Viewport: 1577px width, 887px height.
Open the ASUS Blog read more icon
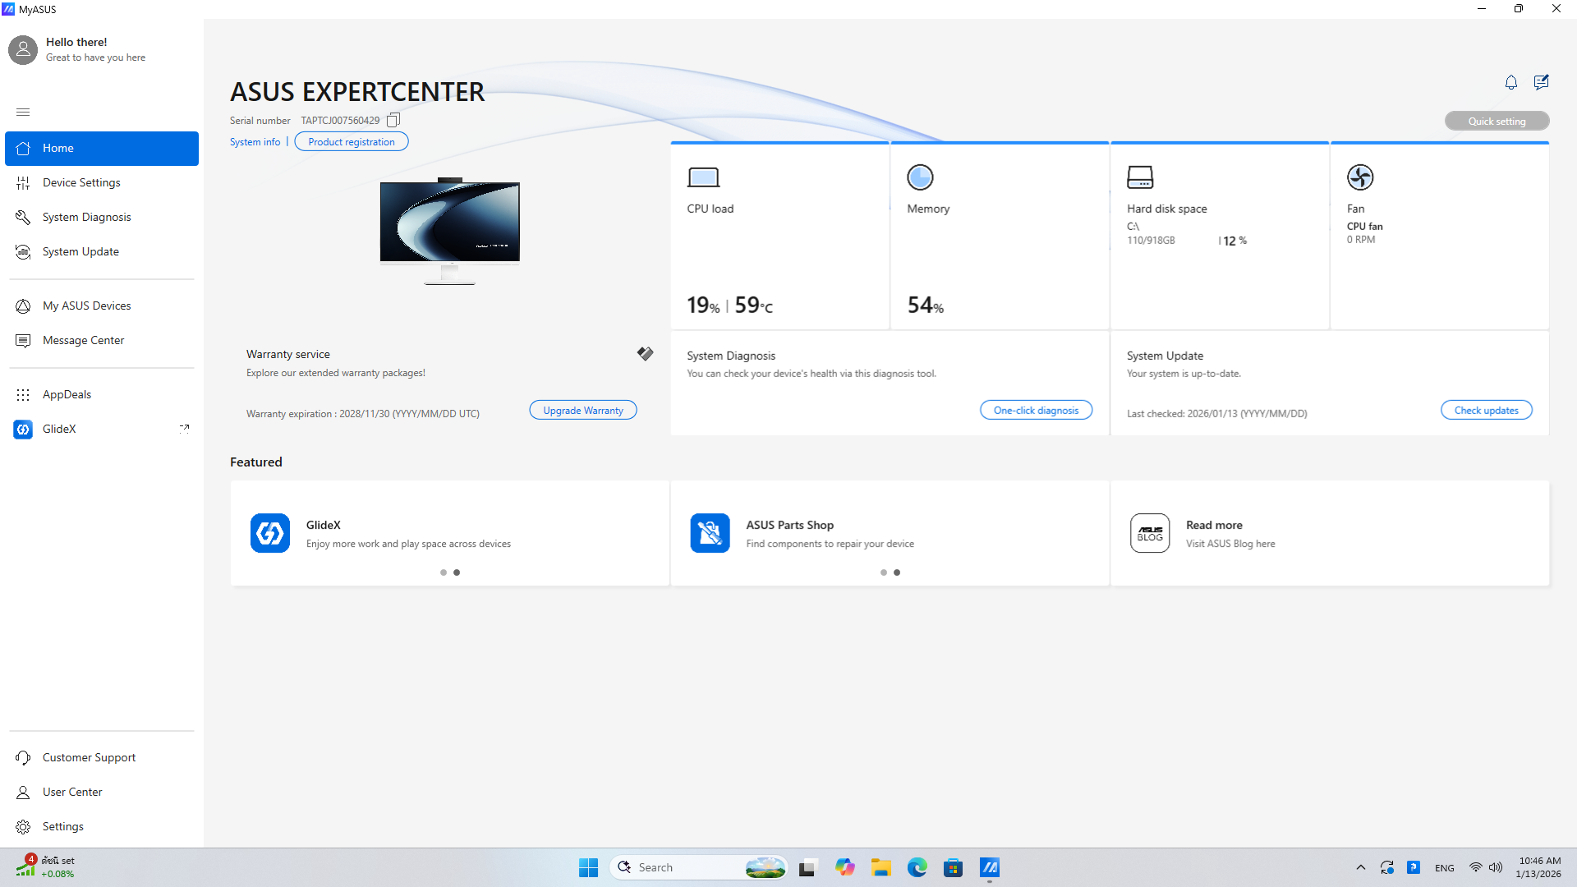pyautogui.click(x=1150, y=533)
